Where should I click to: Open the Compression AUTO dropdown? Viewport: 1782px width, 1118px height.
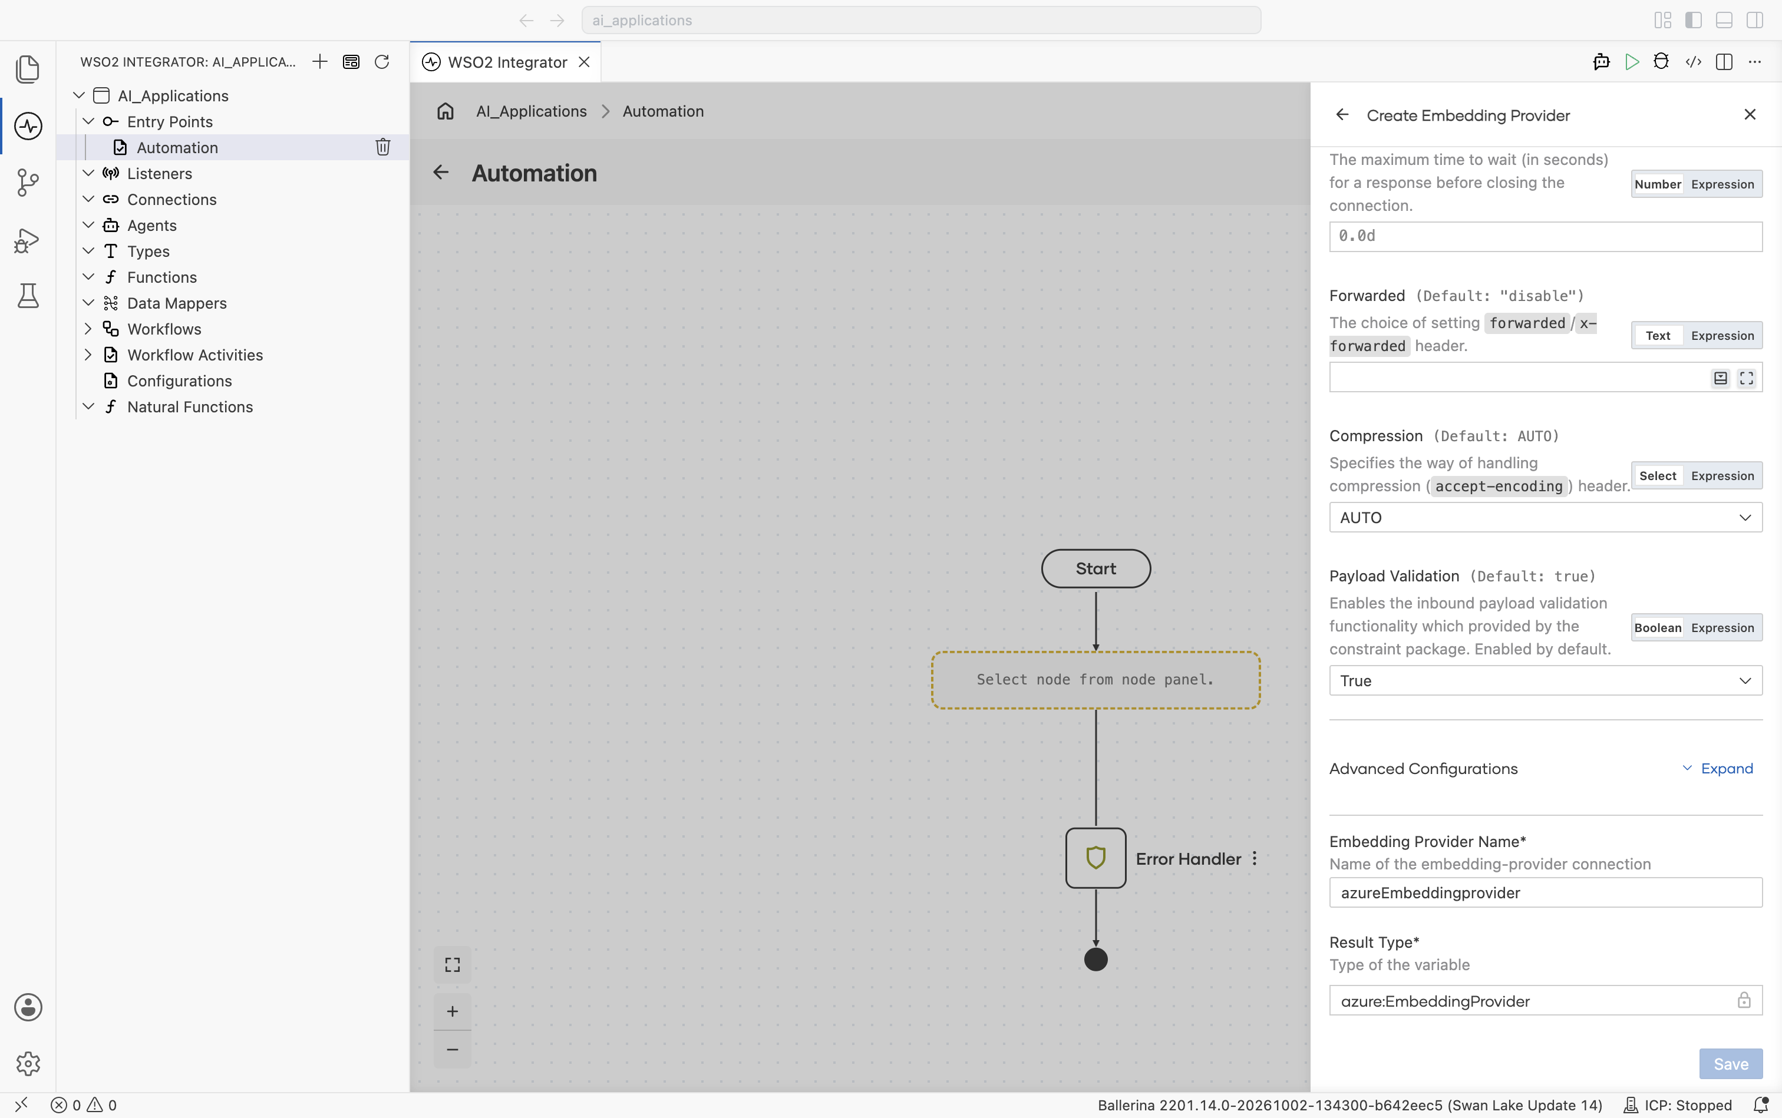[1545, 518]
